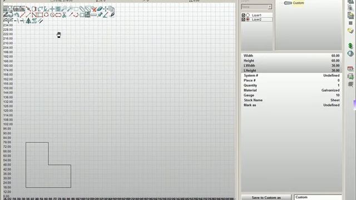Image resolution: width=356 pixels, height=200 pixels.
Task: Click the yellow sheet icon in right sidebar
Action: click(350, 31)
